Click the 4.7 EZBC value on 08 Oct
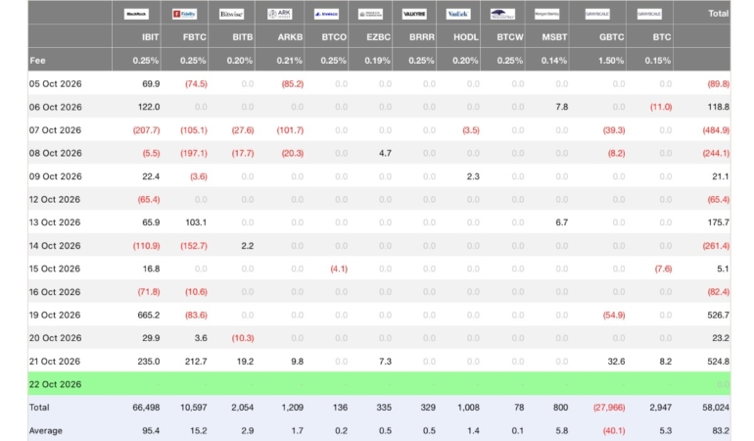The image size is (754, 441). [x=385, y=153]
